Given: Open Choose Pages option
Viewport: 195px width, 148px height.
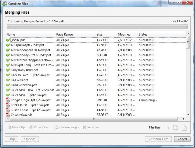Looking at the screenshot, I should (x=67, y=127).
